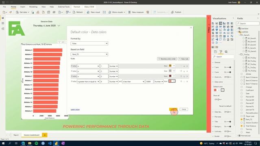260x146 pixels.
Task: Open the Session Date dropdown chevron
Action: click(x=58, y=26)
